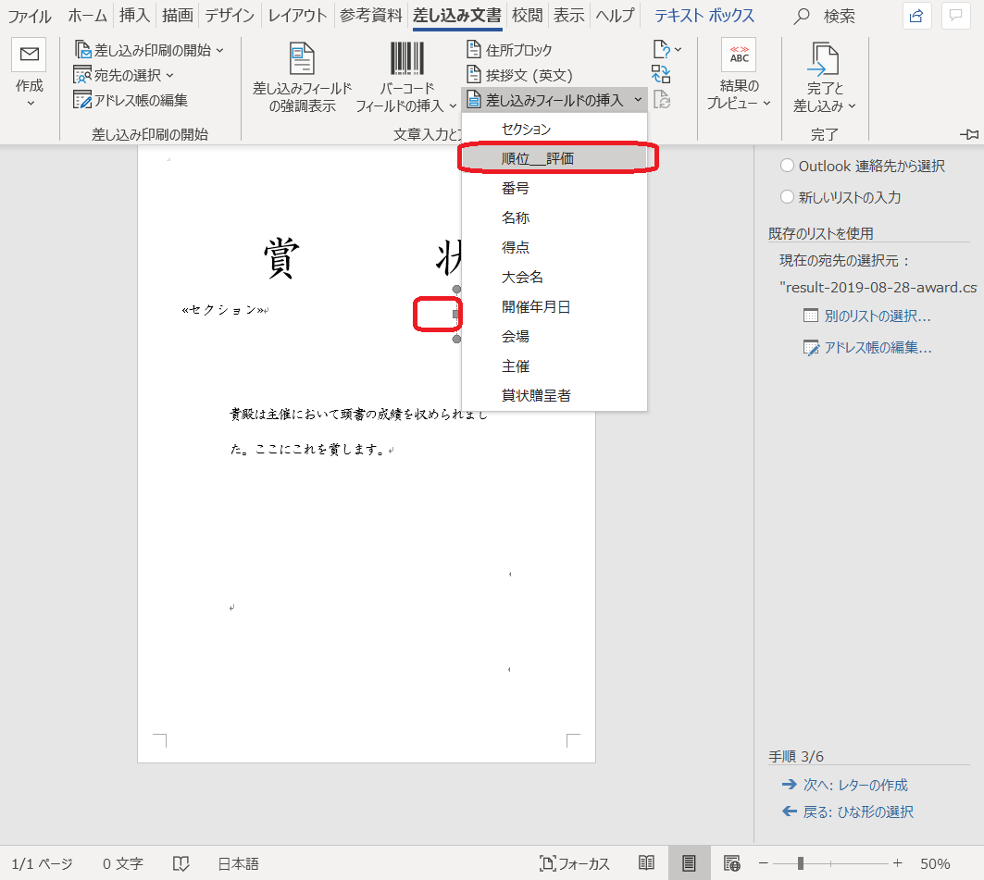This screenshot has height=880, width=984.
Task: Click the 別のリストの選択 link
Action: click(x=877, y=316)
